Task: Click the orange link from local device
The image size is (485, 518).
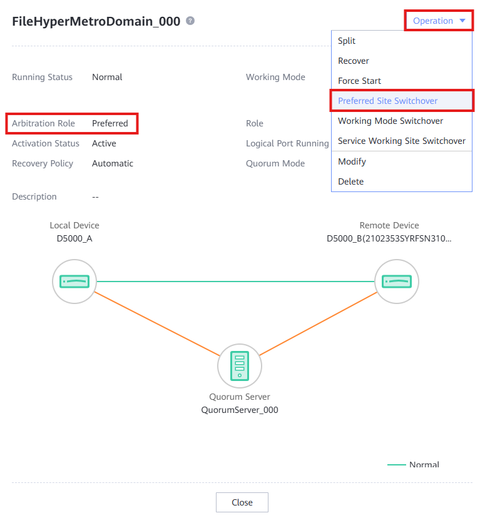Action: pos(157,324)
